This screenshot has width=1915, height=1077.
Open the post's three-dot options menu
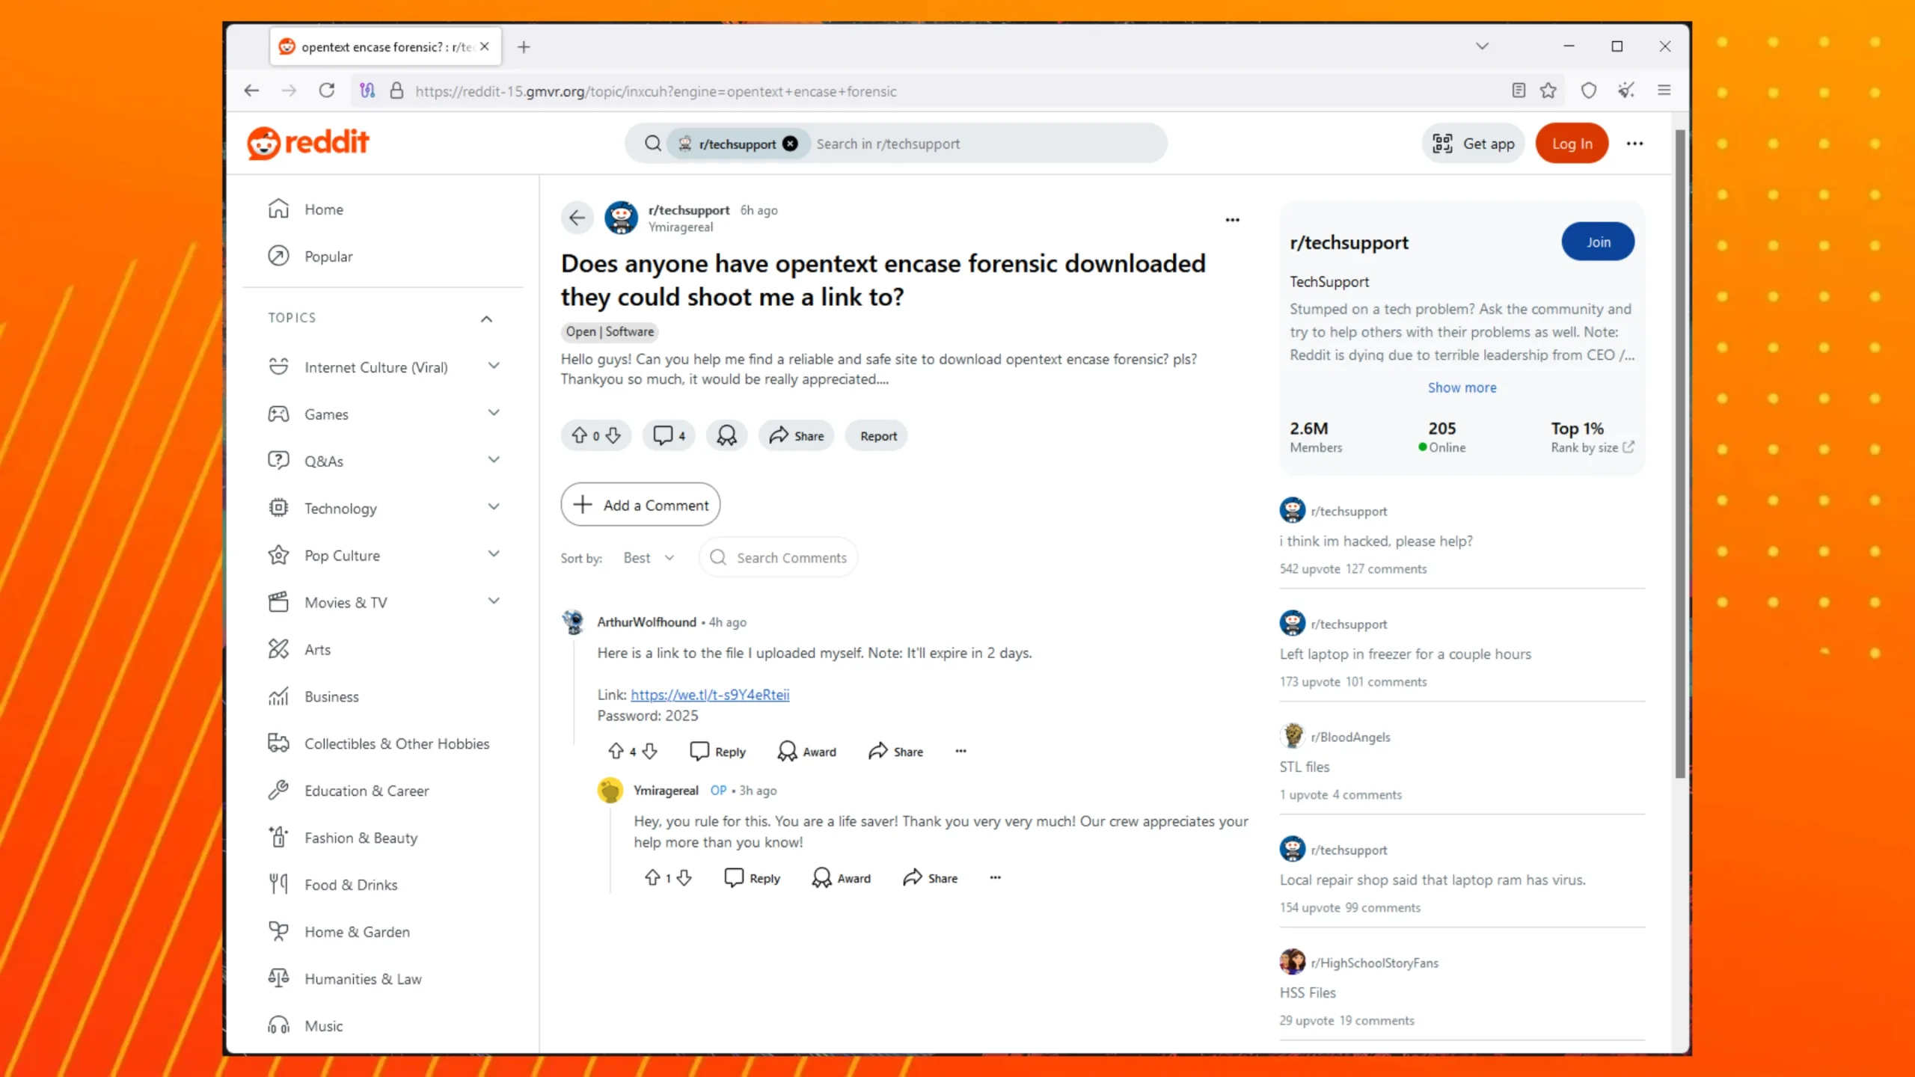click(1233, 220)
